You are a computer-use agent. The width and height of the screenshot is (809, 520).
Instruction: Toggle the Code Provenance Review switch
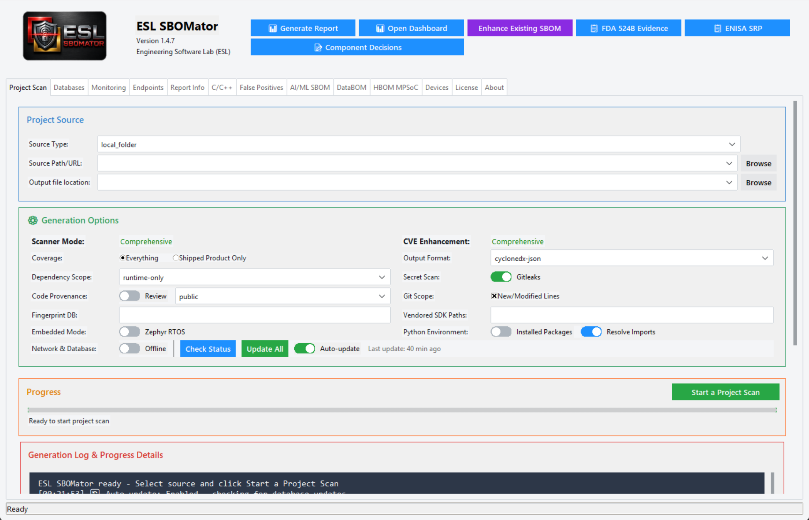pos(129,296)
